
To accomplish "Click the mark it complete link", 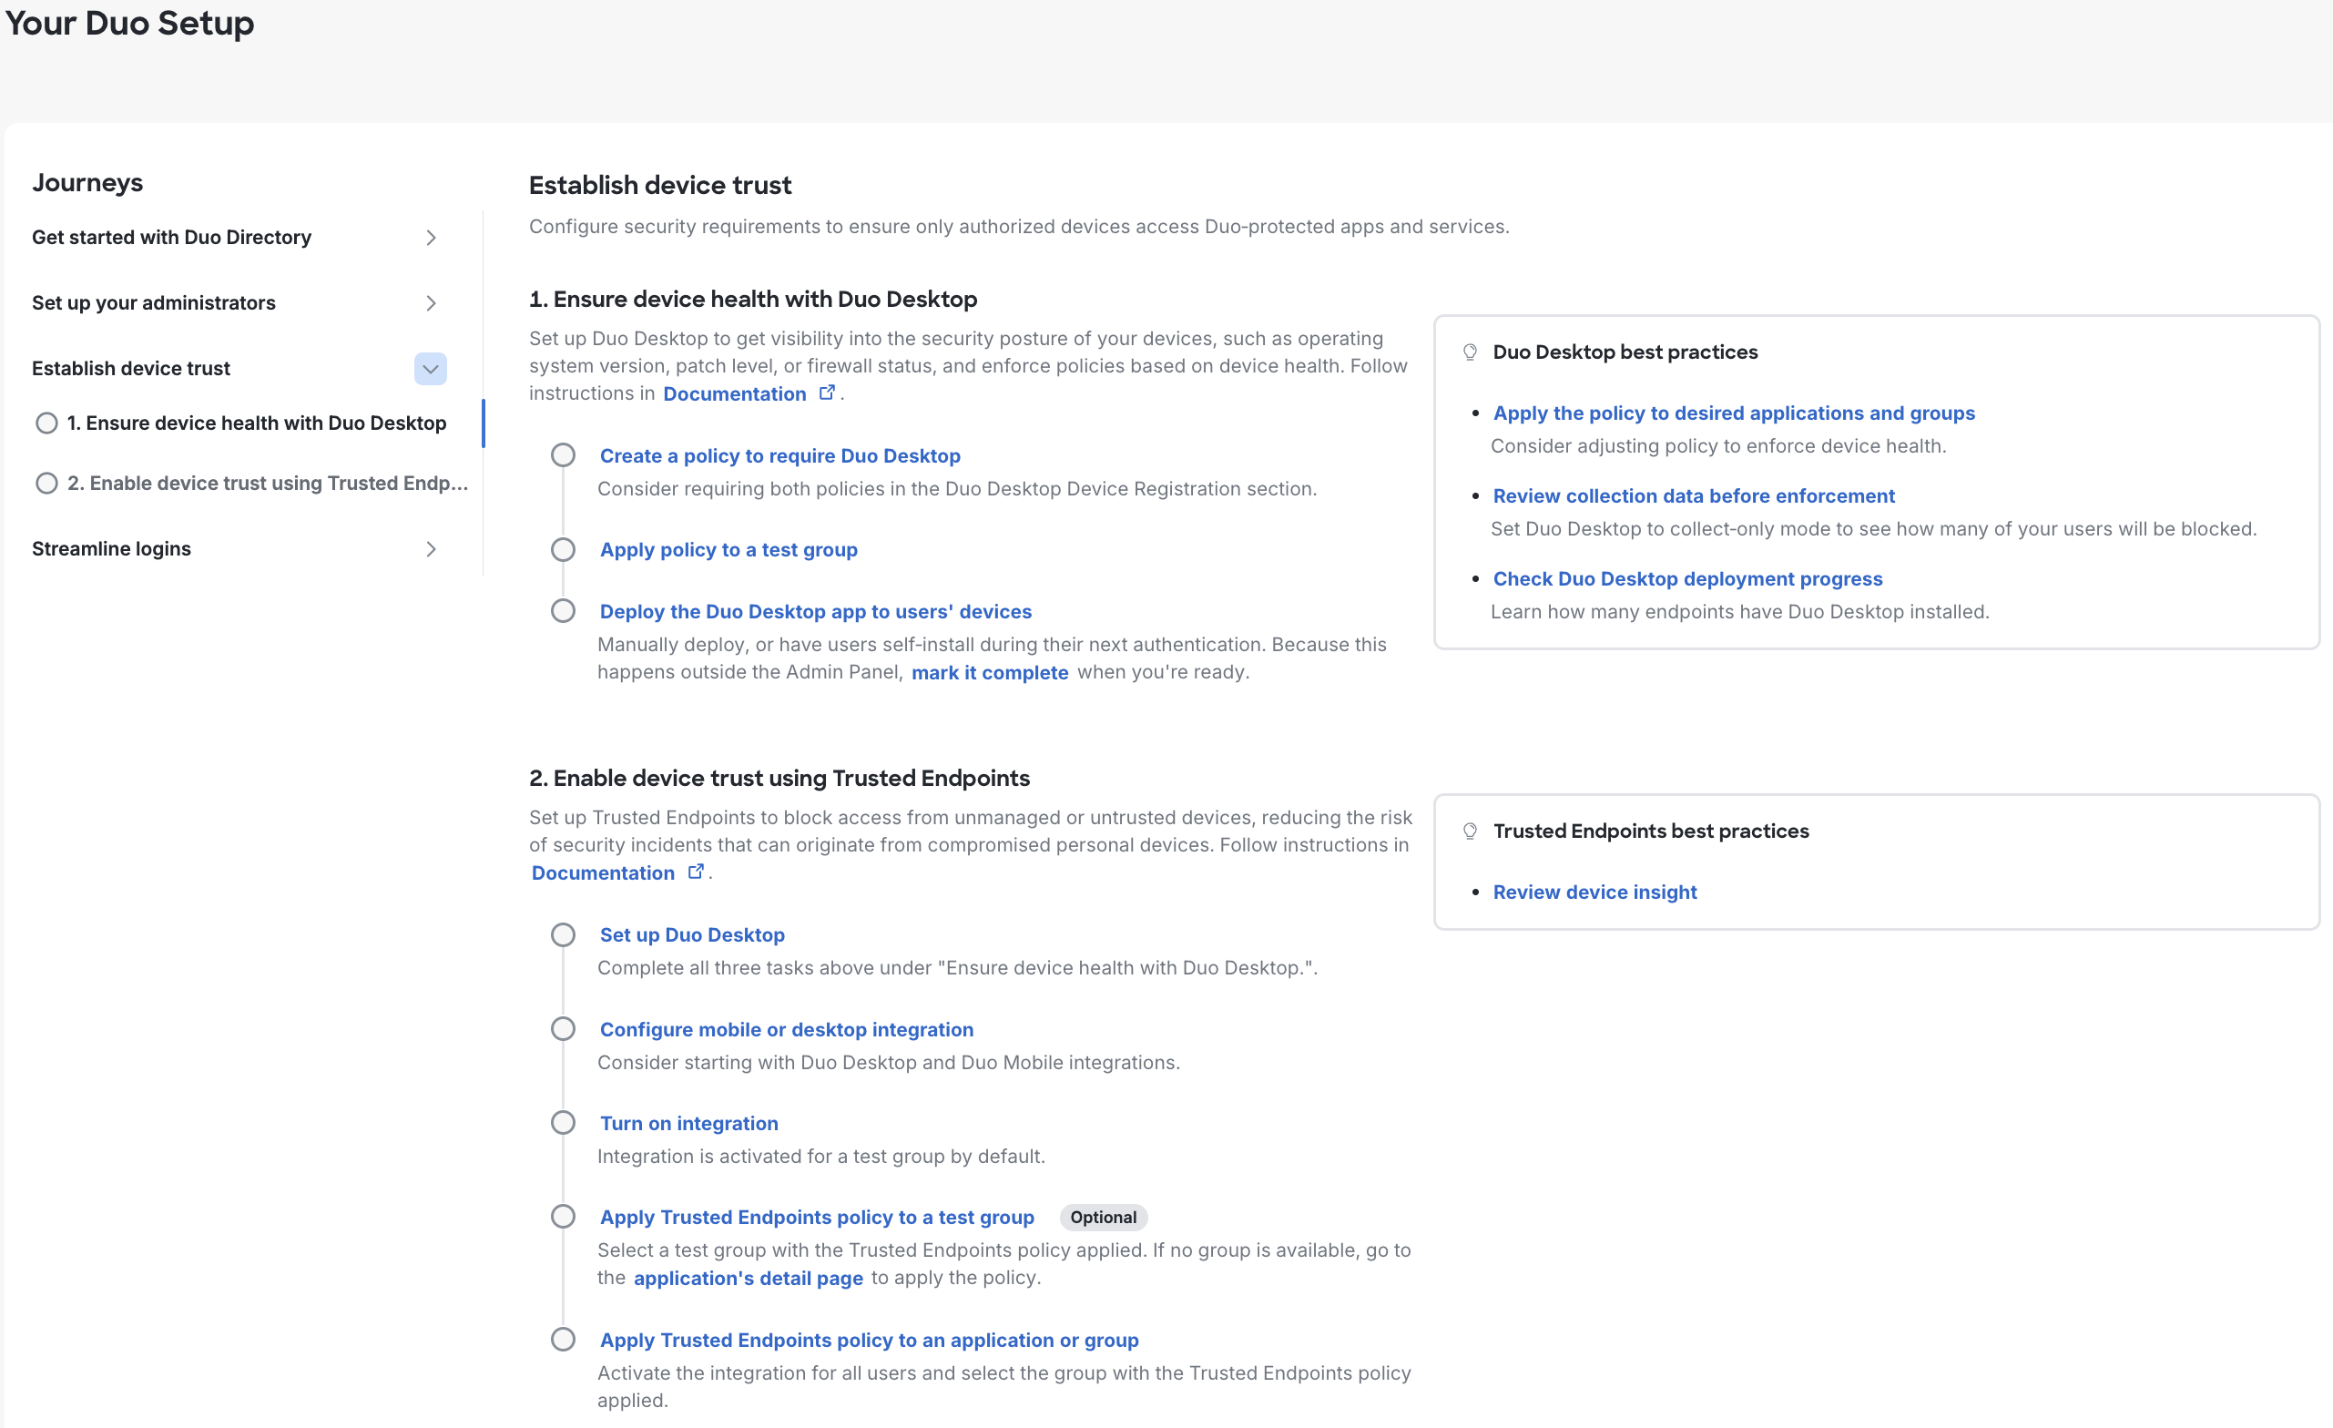I will pos(990,672).
